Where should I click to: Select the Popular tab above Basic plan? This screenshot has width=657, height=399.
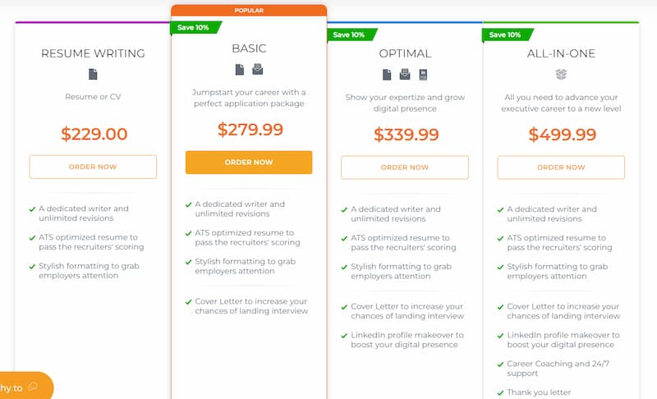[249, 11]
